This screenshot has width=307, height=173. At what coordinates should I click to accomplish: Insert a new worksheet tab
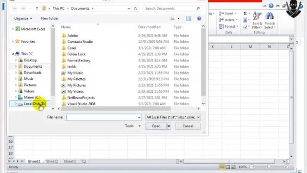[83, 161]
